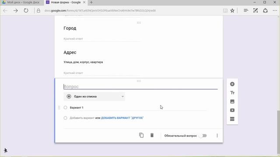Select the Вариант 1 radio button
Image resolution: width=280 pixels, height=157 pixels.
tap(65, 108)
